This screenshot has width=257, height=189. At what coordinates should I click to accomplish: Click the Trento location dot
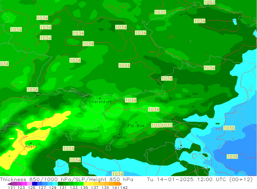pyautogui.click(x=120, y=134)
